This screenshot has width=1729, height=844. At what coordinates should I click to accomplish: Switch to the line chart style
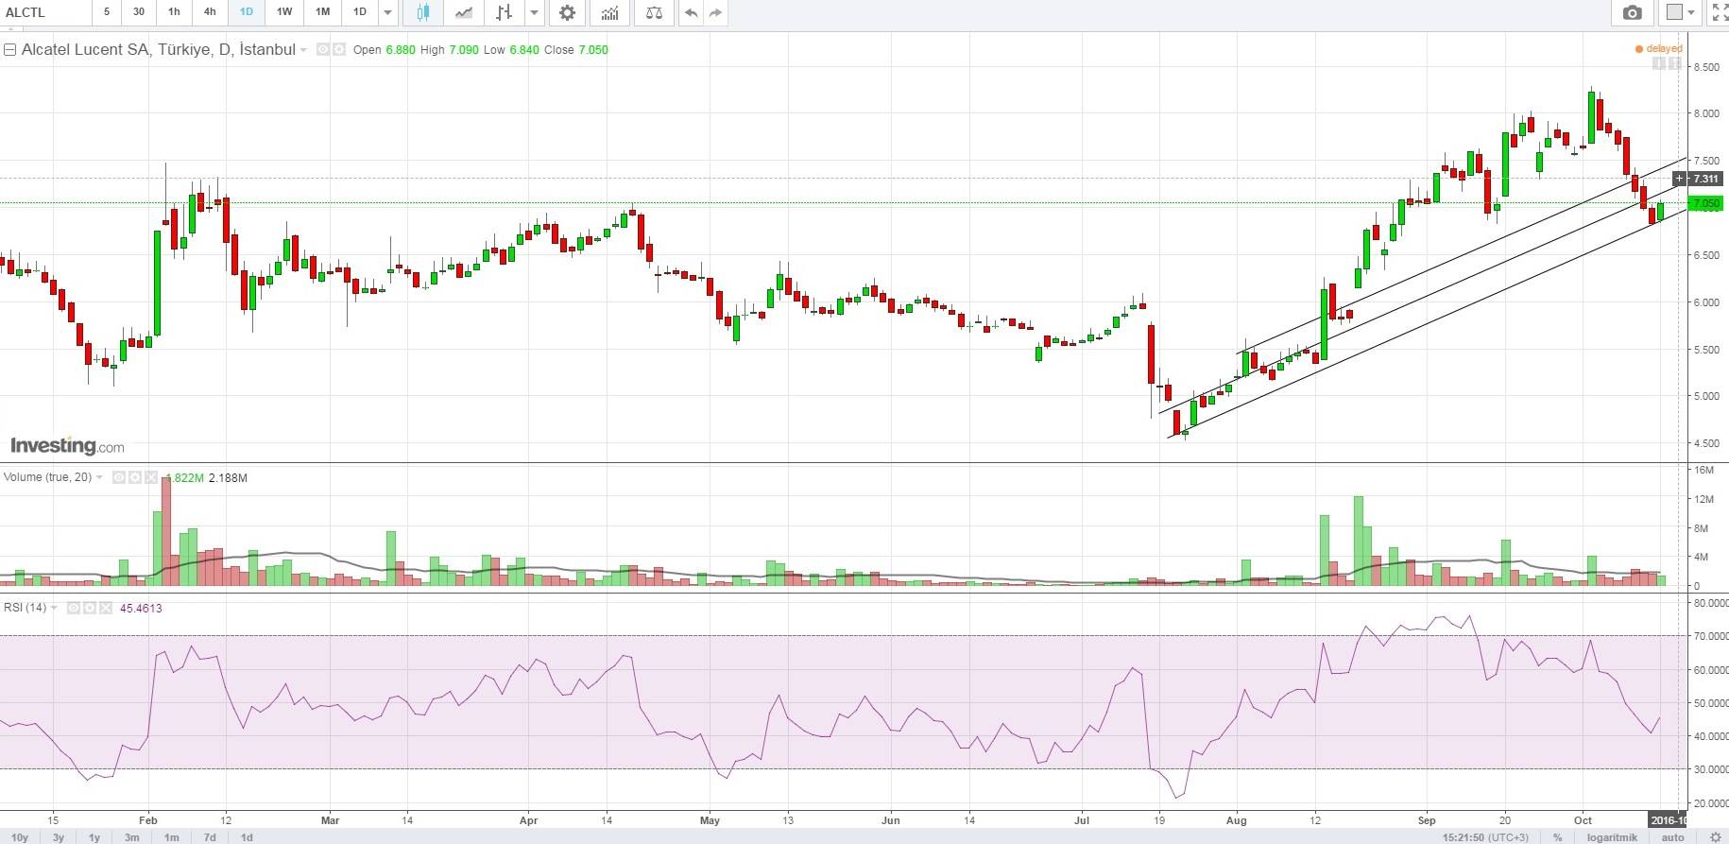[x=464, y=12]
